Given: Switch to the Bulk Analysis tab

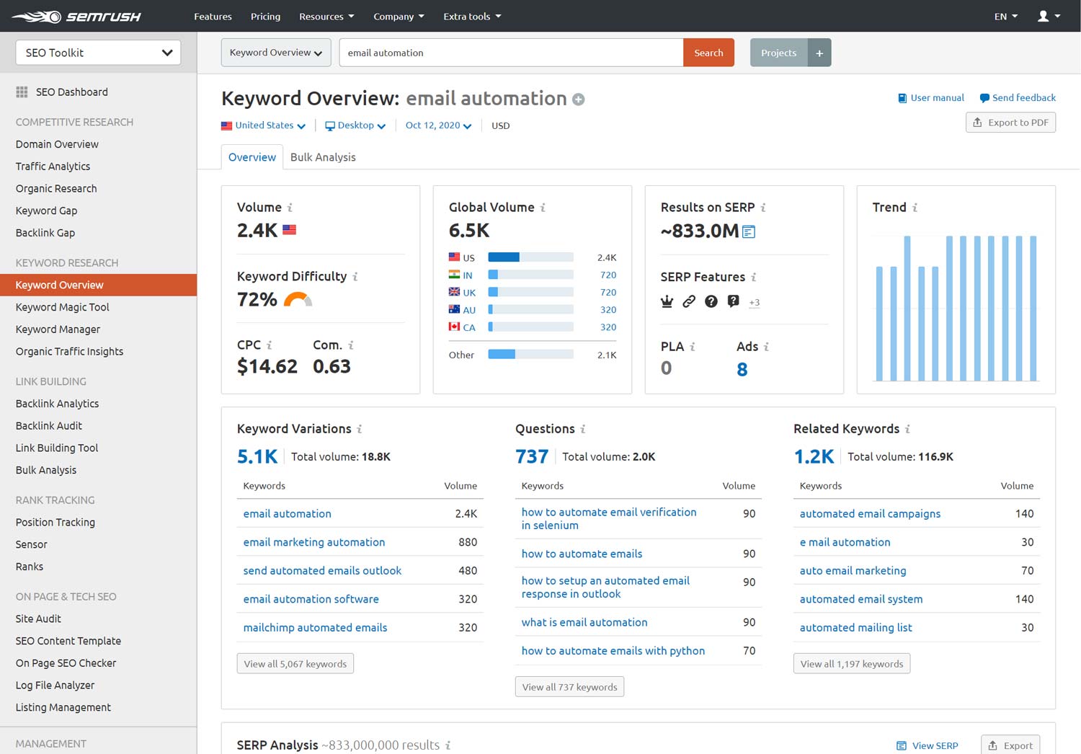Looking at the screenshot, I should pos(323,157).
